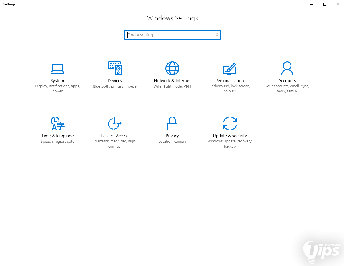Open the Ease of Access icon
Viewport: 344px width, 266px height.
(x=115, y=124)
